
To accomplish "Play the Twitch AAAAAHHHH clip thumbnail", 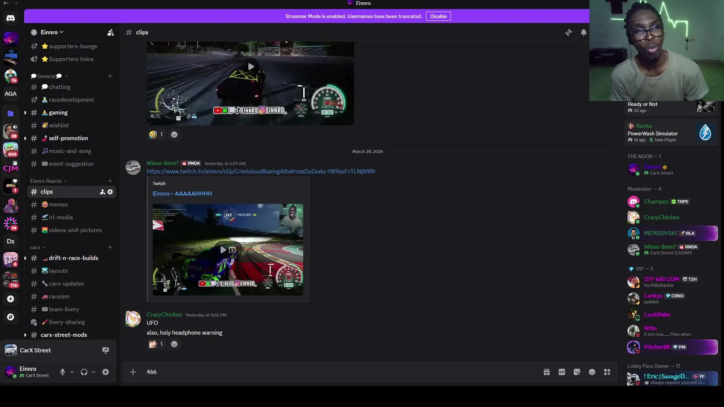I will coord(223,250).
